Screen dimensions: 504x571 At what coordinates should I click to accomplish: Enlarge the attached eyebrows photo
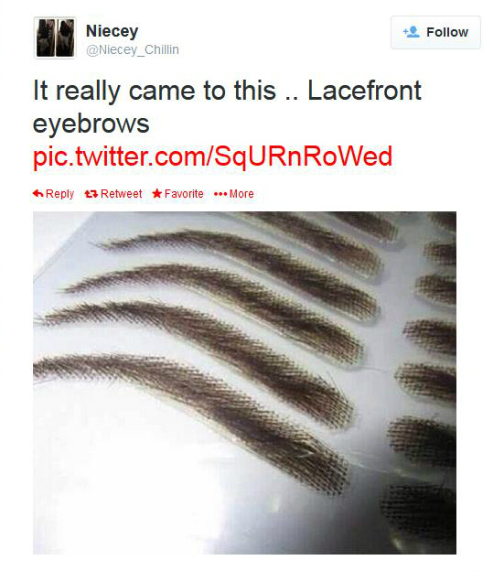point(244,382)
